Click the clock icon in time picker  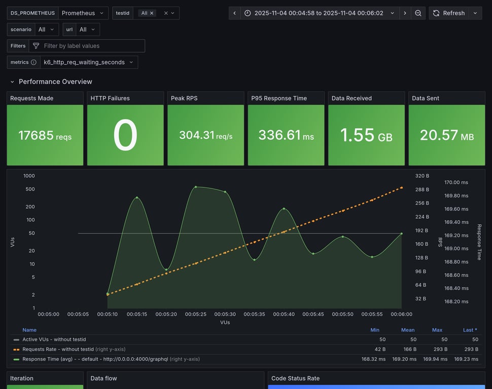tap(248, 13)
